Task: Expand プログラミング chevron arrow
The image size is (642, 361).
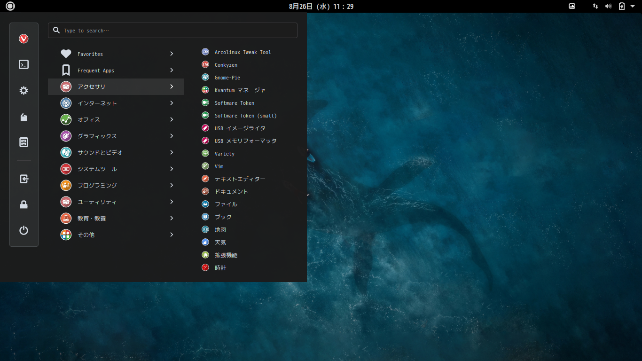Action: (x=172, y=186)
